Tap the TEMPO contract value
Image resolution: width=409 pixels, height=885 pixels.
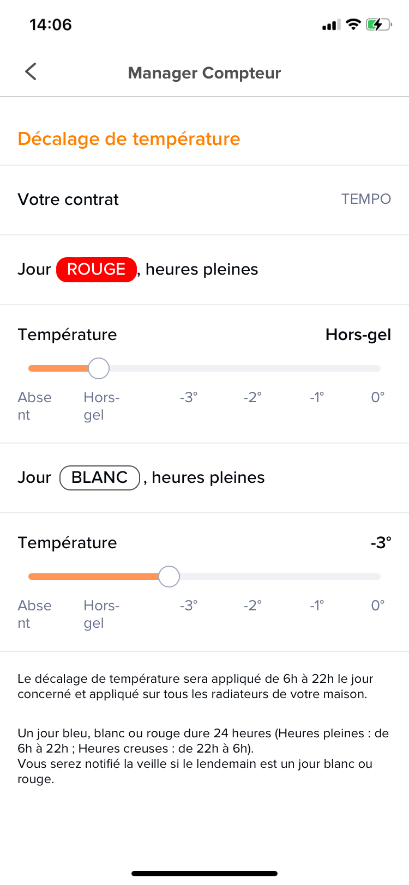366,199
